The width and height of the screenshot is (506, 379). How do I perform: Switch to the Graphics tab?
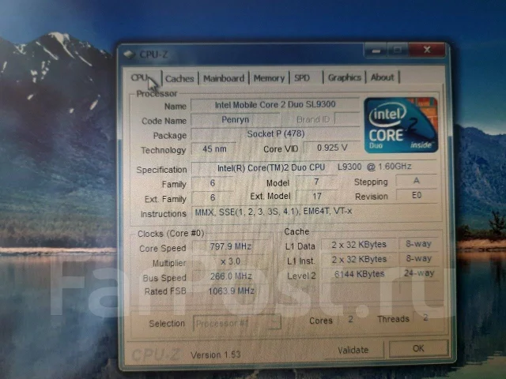point(345,77)
